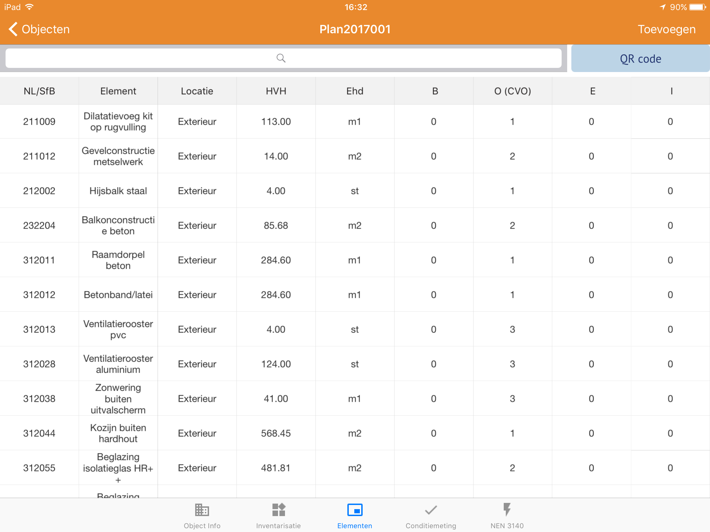The image size is (710, 532).
Task: Open row with code 312011
Action: (39, 260)
